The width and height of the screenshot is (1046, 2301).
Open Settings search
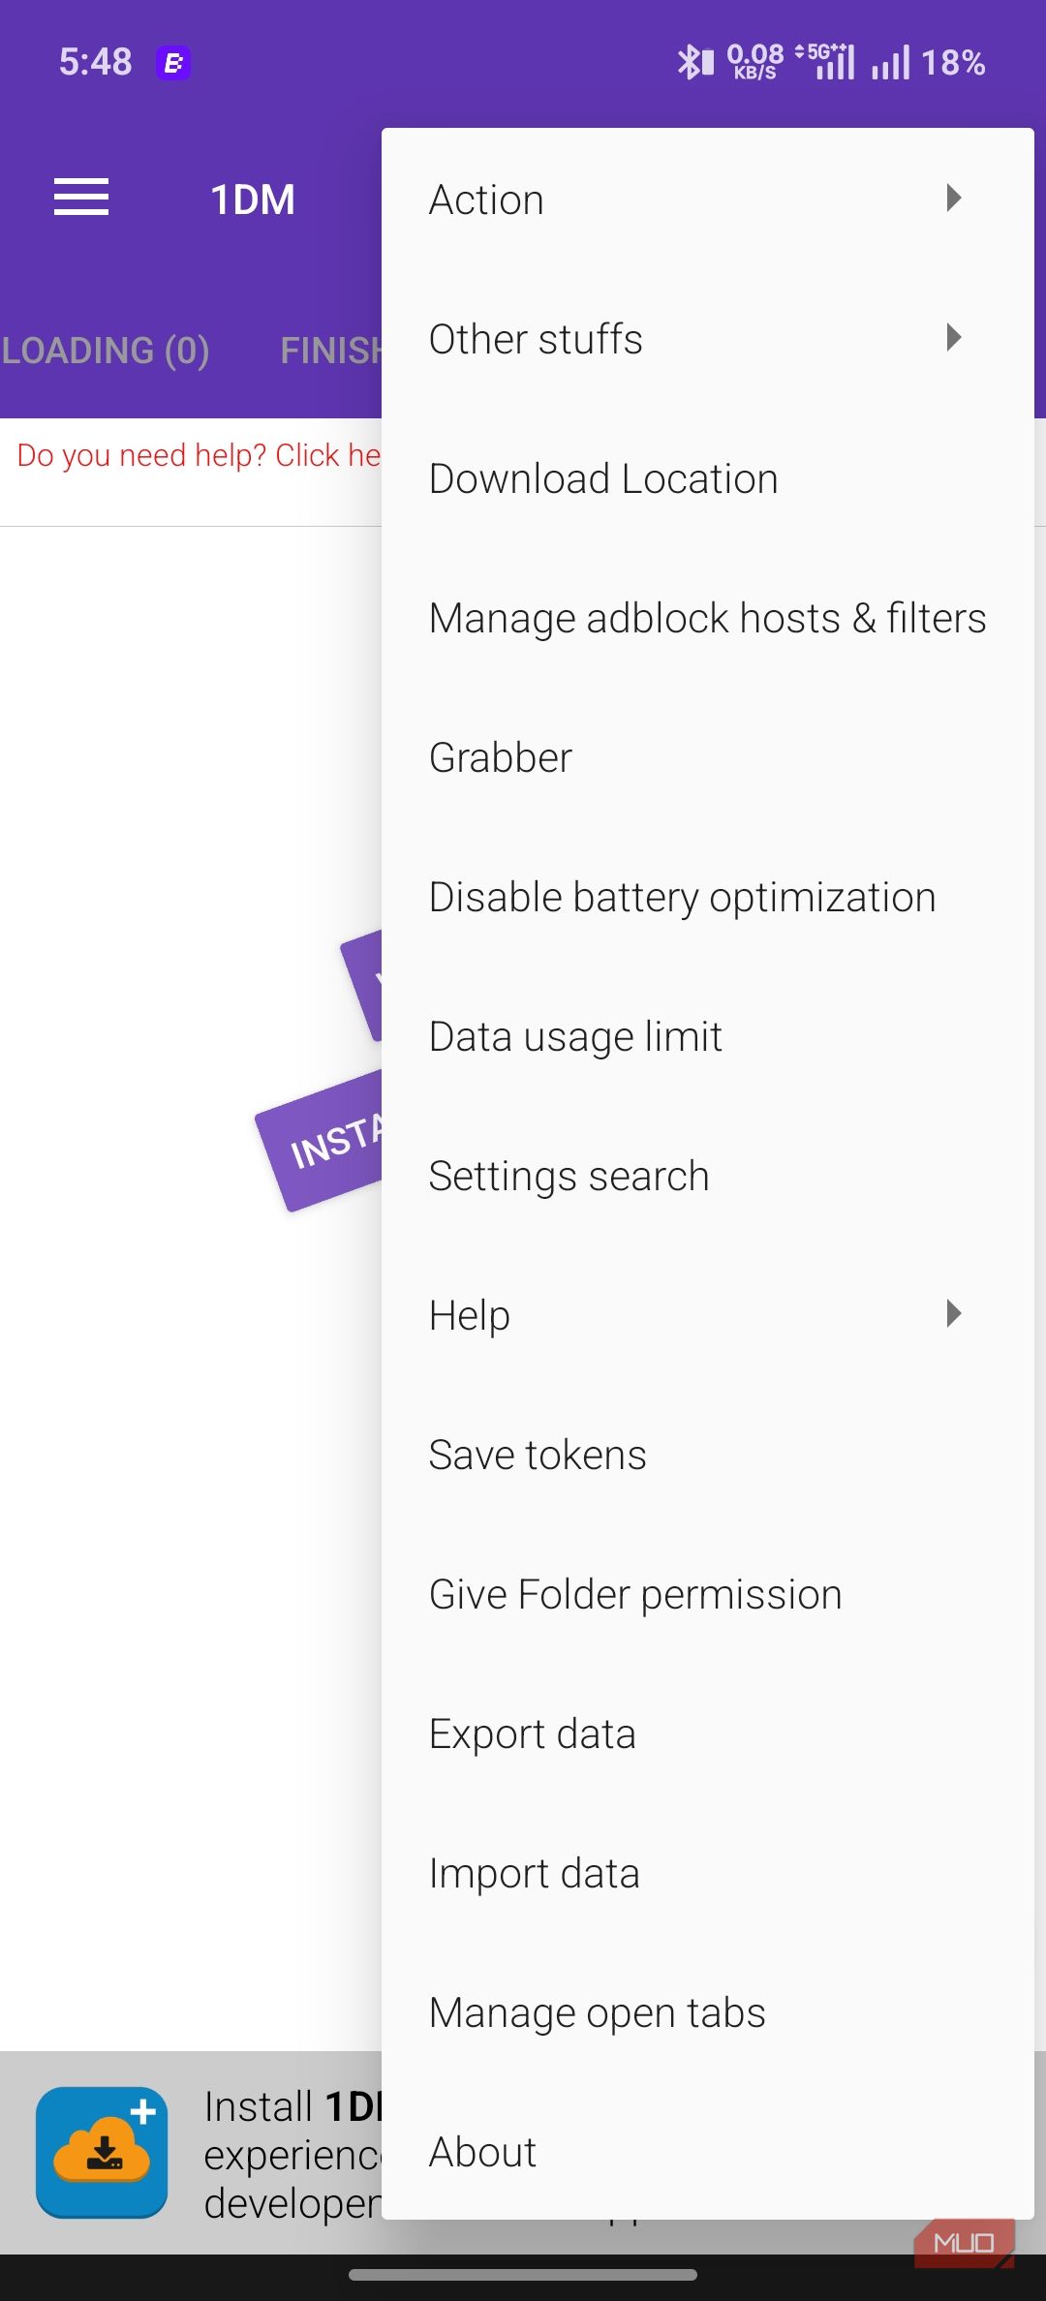tap(708, 1176)
